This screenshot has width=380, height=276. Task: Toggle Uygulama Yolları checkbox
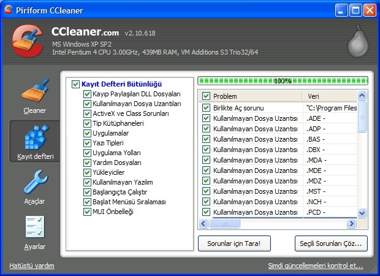point(87,153)
